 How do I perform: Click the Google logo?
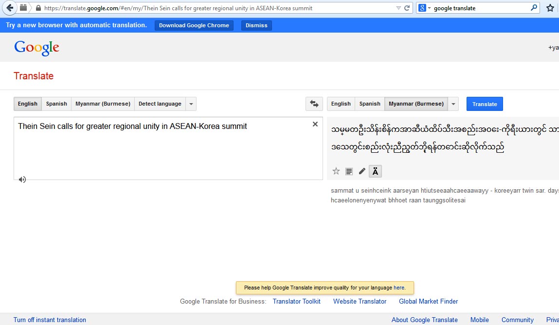click(36, 48)
